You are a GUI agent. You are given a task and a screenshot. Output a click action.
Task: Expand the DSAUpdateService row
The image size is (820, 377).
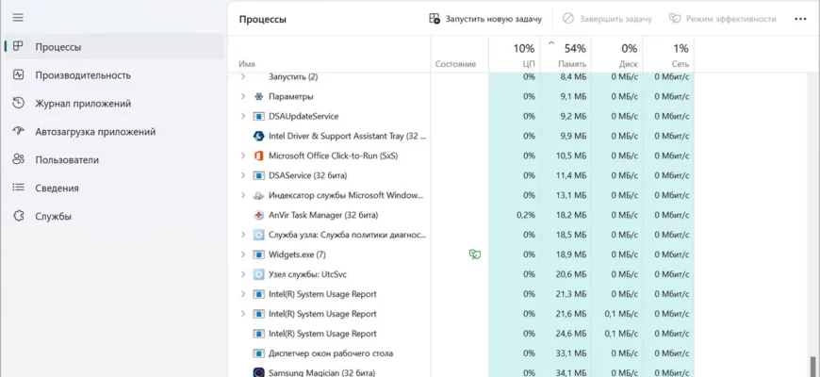242,116
